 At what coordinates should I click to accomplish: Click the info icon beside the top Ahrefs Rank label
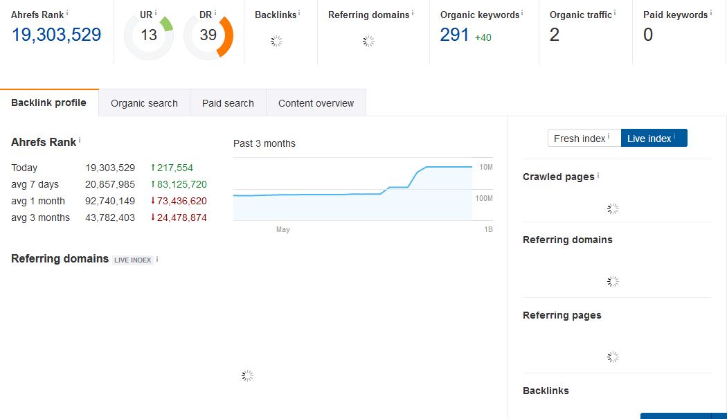67,13
